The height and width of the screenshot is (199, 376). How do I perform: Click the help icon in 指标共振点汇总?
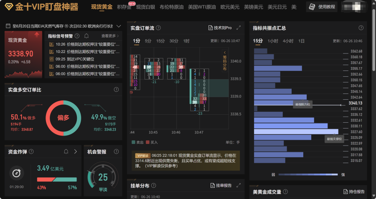point(361,28)
